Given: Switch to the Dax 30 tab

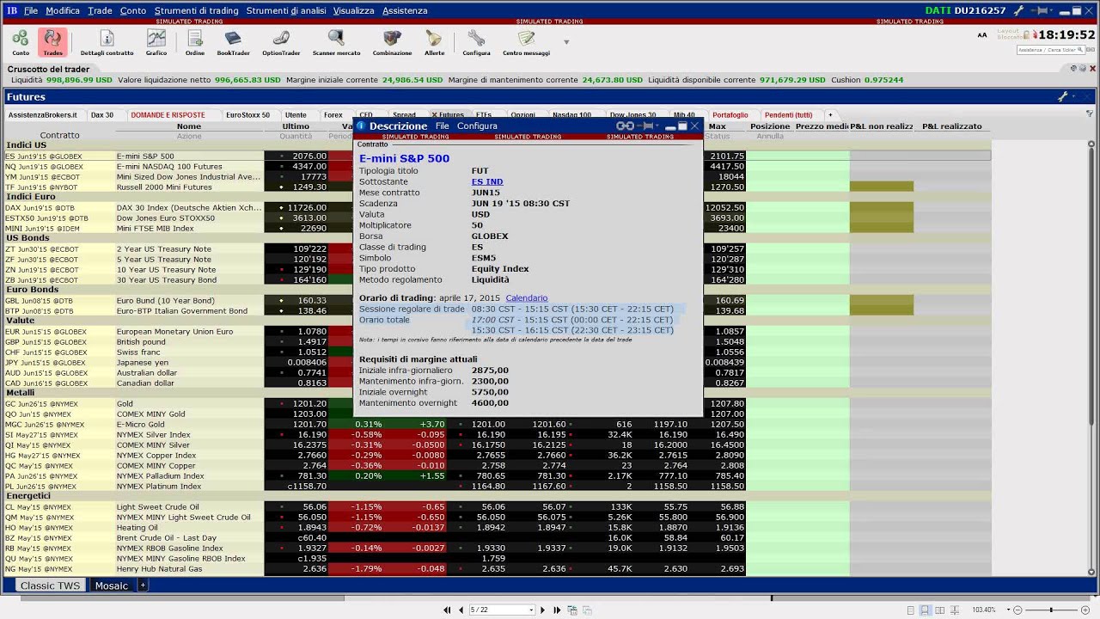Looking at the screenshot, I should coord(102,114).
